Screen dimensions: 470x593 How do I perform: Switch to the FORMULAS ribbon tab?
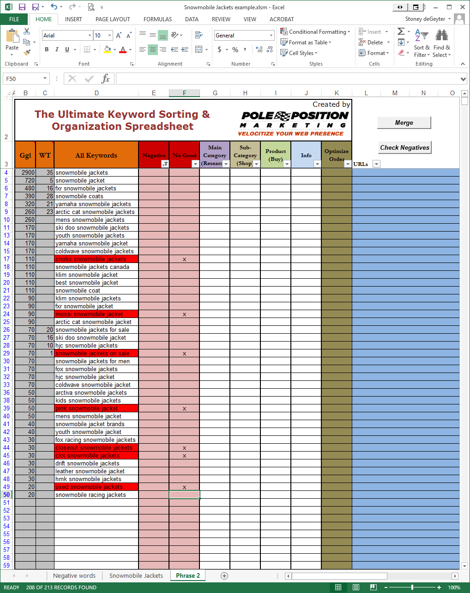pyautogui.click(x=157, y=19)
